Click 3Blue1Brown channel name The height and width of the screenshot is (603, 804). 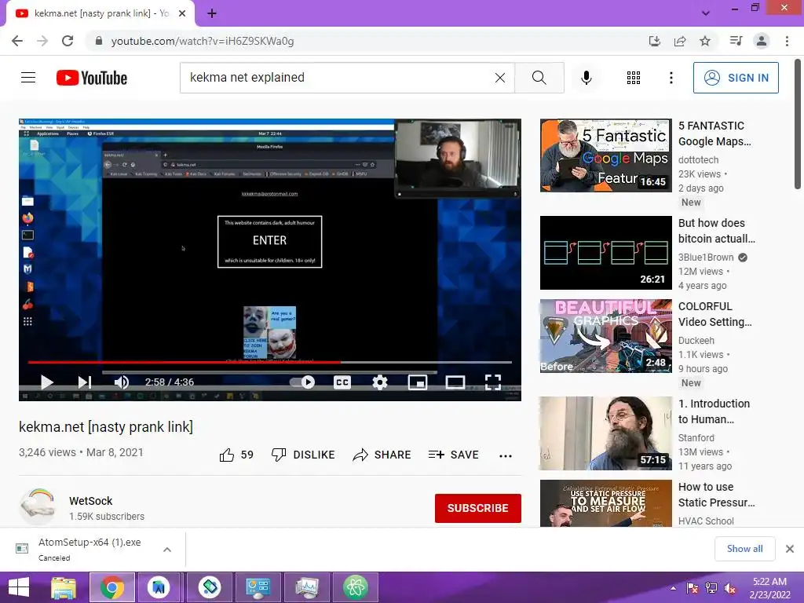point(706,258)
